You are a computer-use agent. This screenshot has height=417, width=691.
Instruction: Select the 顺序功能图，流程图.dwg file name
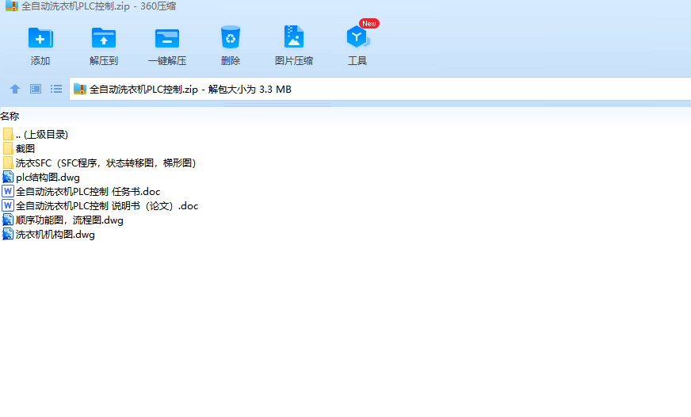[70, 220]
